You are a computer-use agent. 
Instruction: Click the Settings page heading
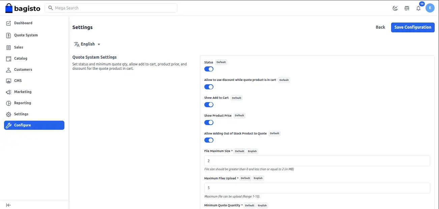[x=83, y=27]
